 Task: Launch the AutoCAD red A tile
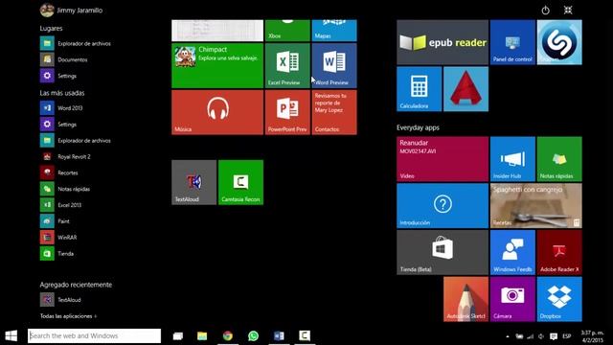466,89
